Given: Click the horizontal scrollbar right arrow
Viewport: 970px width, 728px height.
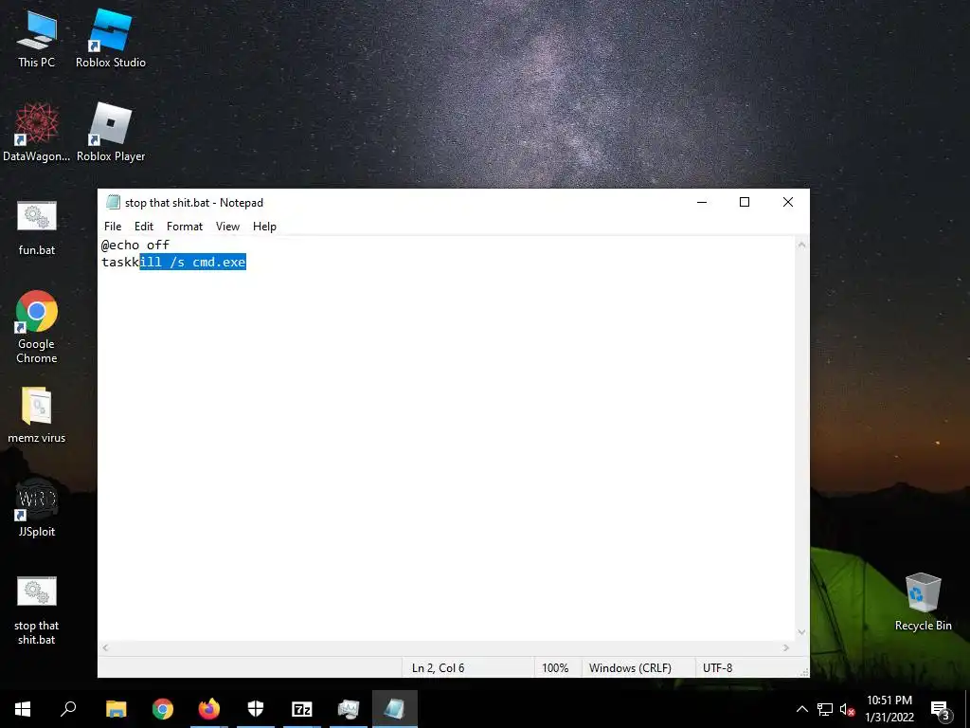Looking at the screenshot, I should click(x=786, y=647).
